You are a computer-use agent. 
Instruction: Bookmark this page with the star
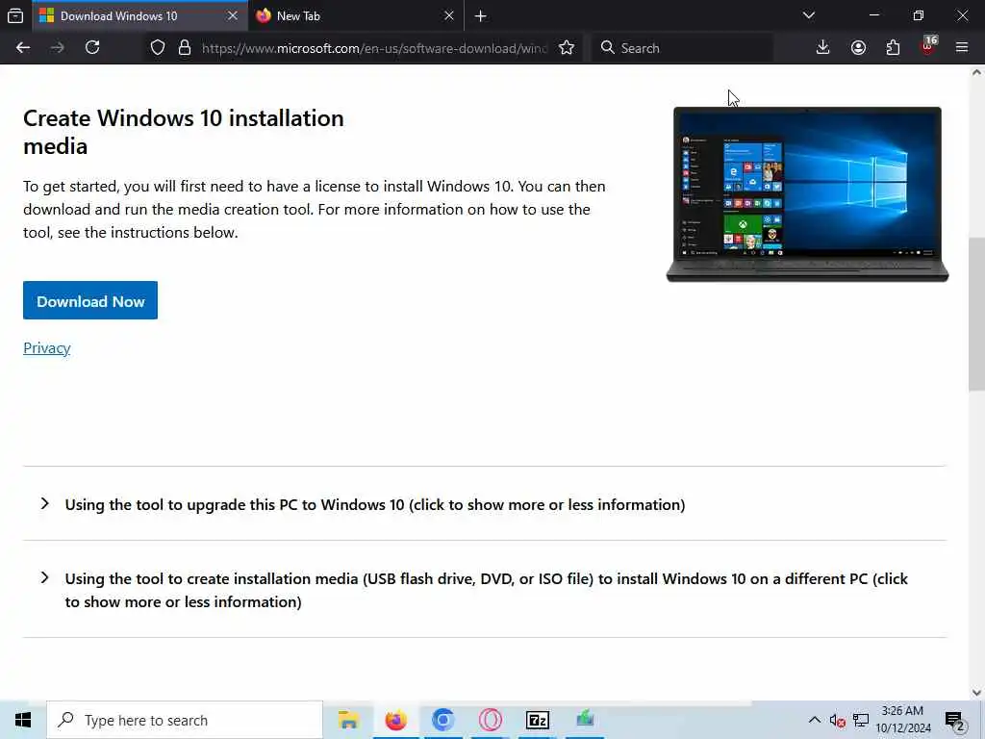pyautogui.click(x=567, y=48)
